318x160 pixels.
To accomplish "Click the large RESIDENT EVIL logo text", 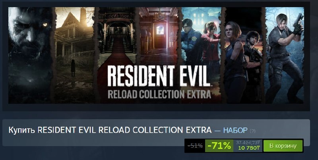I will (159, 76).
